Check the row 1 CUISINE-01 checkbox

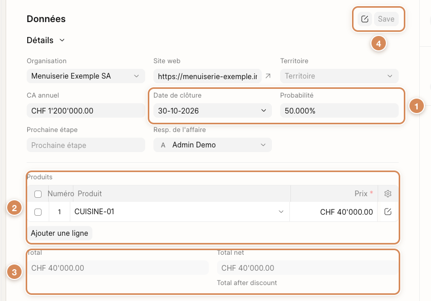tap(38, 212)
